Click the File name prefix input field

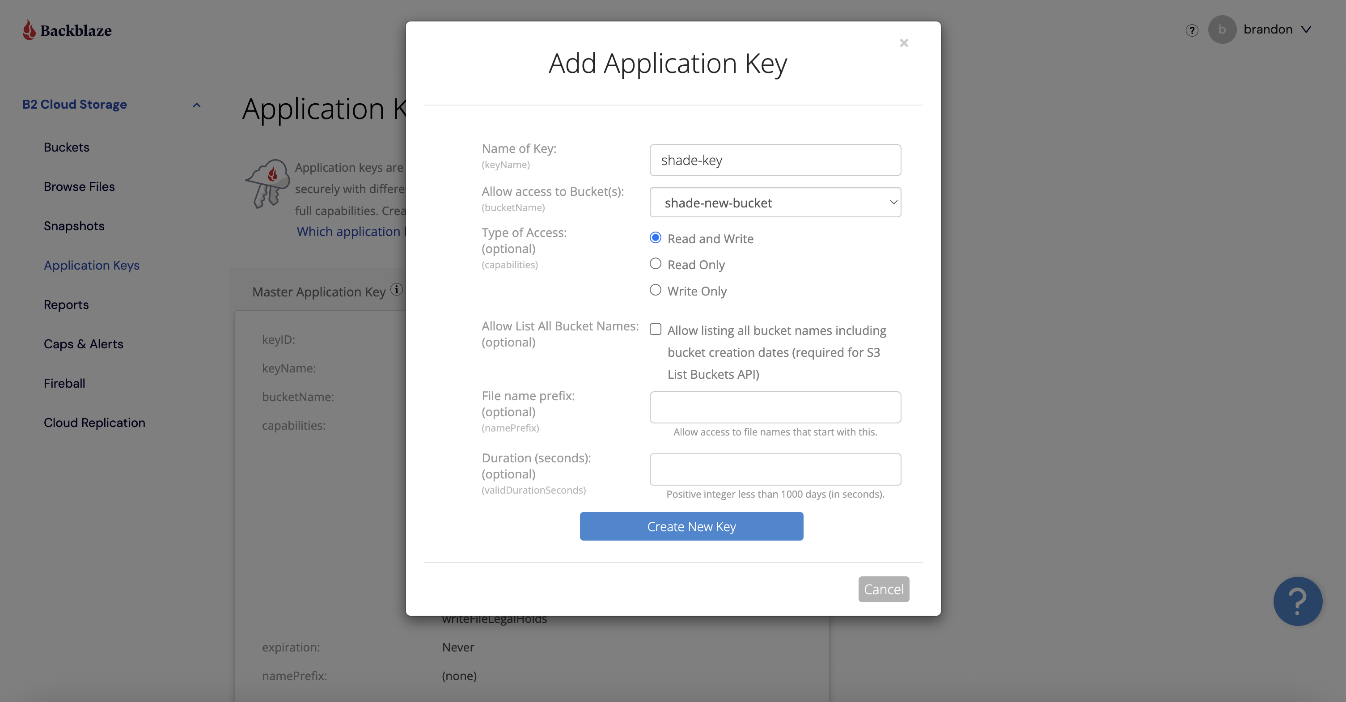coord(775,407)
